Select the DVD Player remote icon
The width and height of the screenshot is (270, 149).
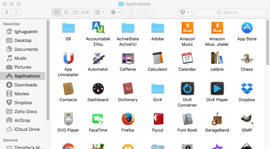point(68,119)
